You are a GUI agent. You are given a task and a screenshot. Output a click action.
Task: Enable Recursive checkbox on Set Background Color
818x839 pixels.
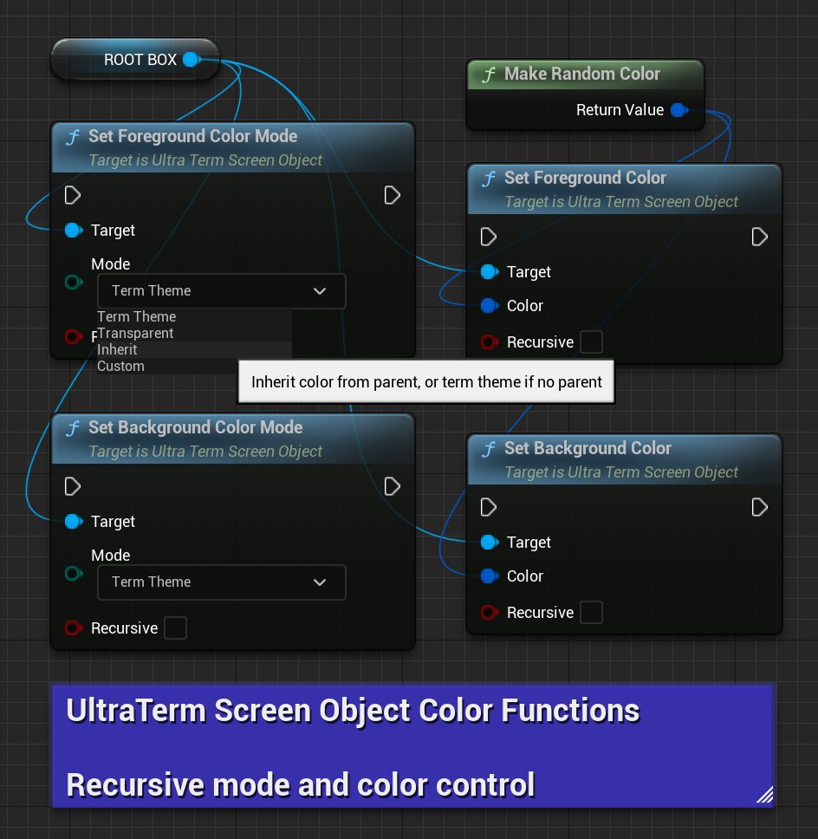(591, 612)
